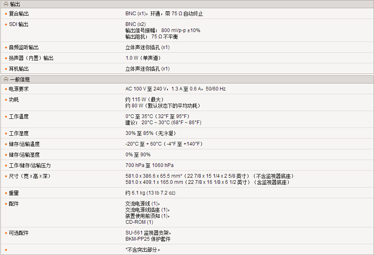This screenshot has height=255, width=374.
Task: Click the 重量 row label
Action: (x=14, y=193)
